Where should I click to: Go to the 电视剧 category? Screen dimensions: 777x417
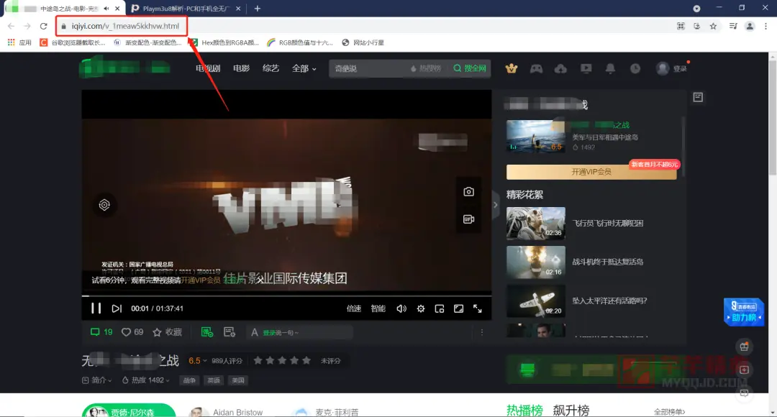tap(208, 68)
